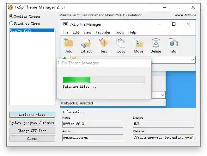Click the Extract toolbar icon

coord(86,43)
